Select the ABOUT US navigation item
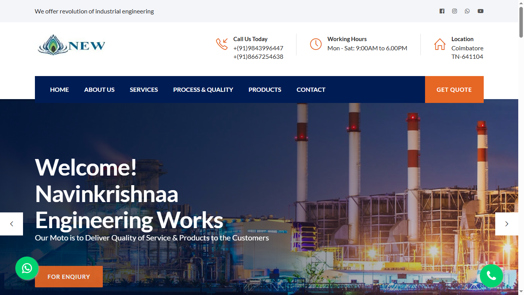524x295 pixels. pos(99,89)
